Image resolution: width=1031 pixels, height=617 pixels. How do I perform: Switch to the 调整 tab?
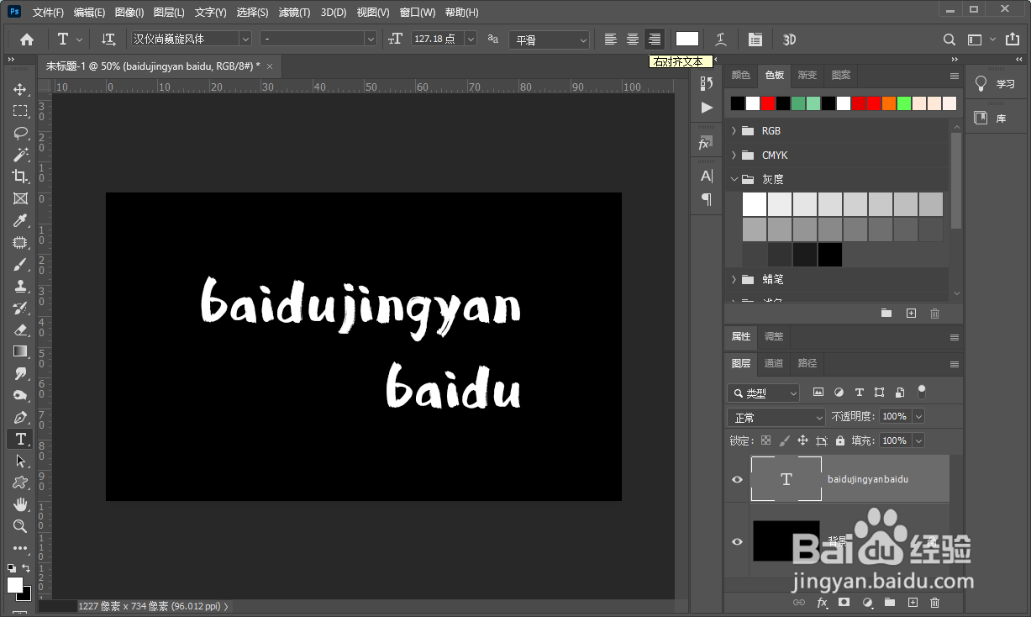(x=773, y=336)
